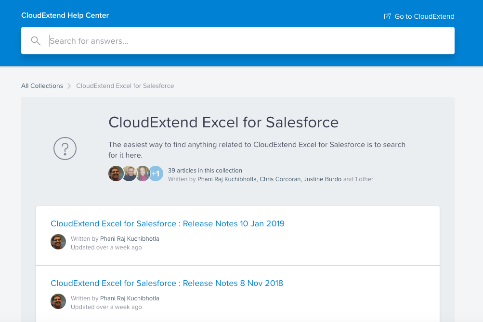
Task: Click the second author avatar in collection header
Action: pyautogui.click(x=130, y=173)
